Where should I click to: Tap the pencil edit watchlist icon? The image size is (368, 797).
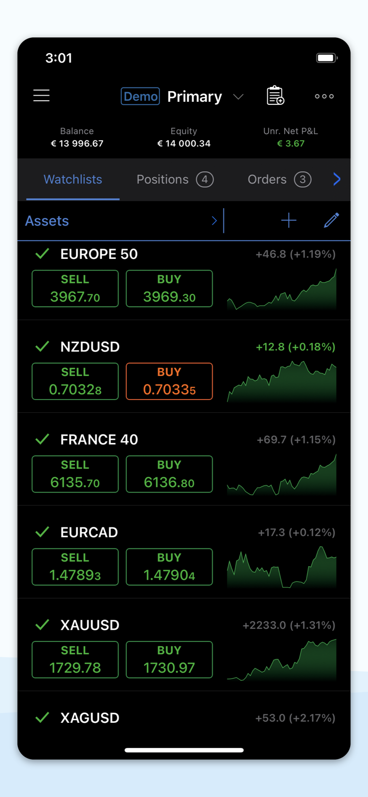(331, 220)
